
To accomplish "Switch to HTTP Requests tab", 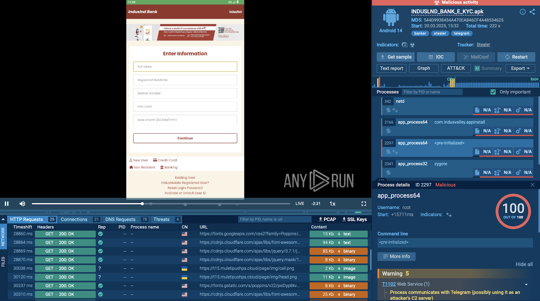I will click(32, 219).
